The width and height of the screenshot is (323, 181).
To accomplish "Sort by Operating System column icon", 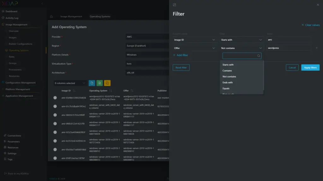I will tap(111, 91).
